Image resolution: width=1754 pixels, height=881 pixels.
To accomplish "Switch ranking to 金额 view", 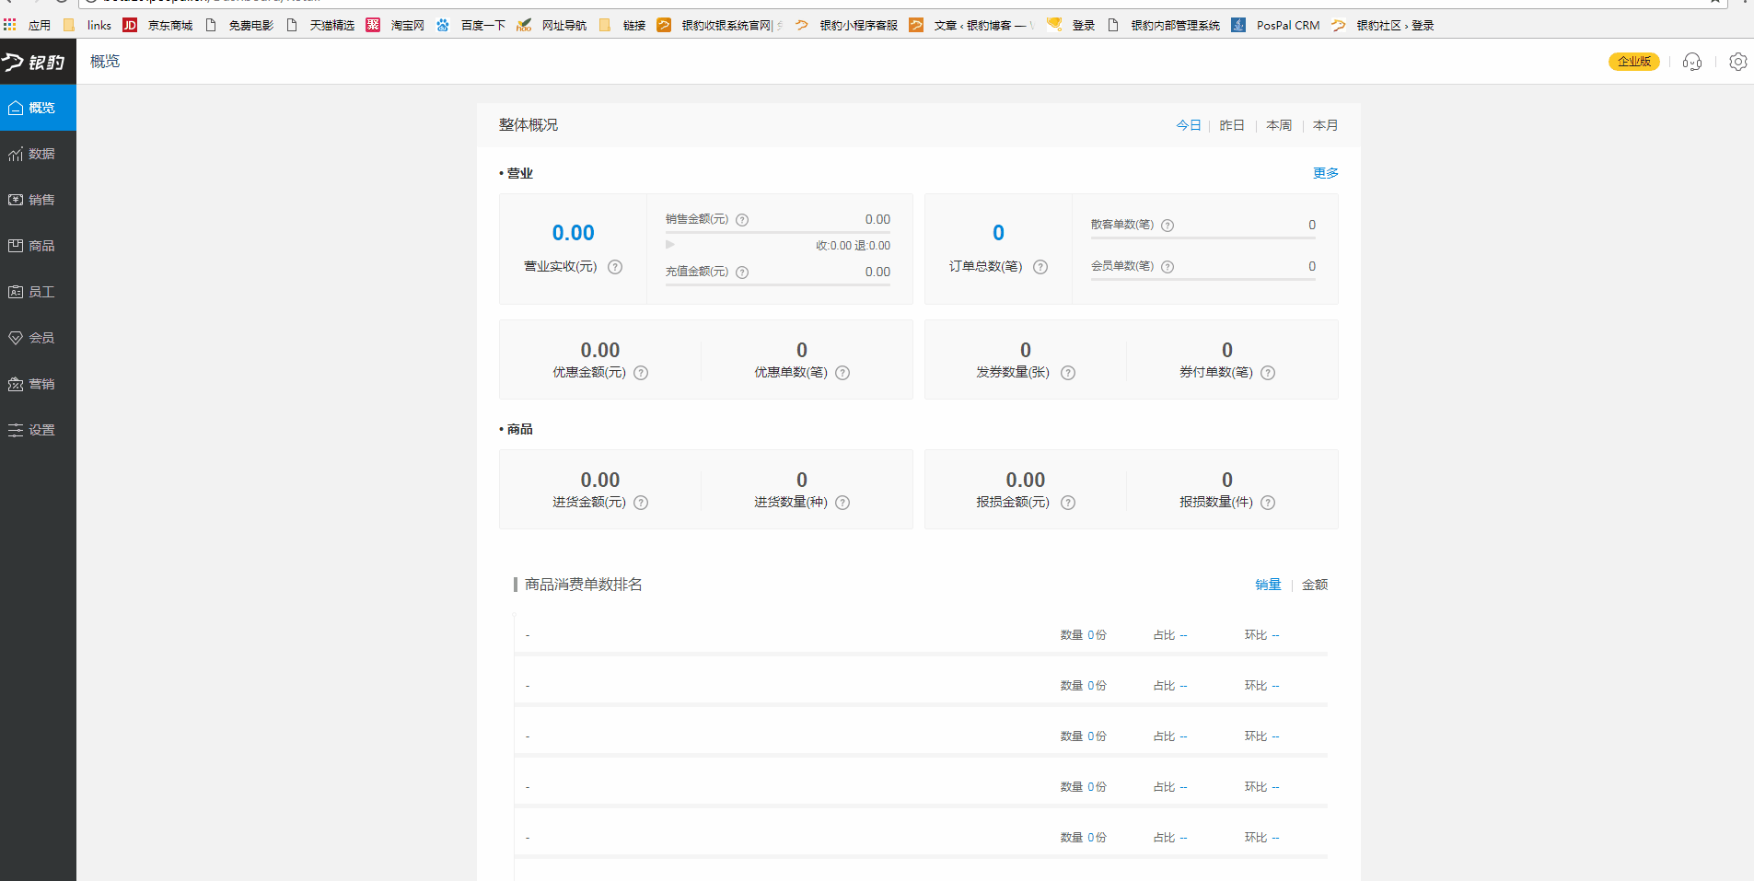I will click(x=1314, y=585).
